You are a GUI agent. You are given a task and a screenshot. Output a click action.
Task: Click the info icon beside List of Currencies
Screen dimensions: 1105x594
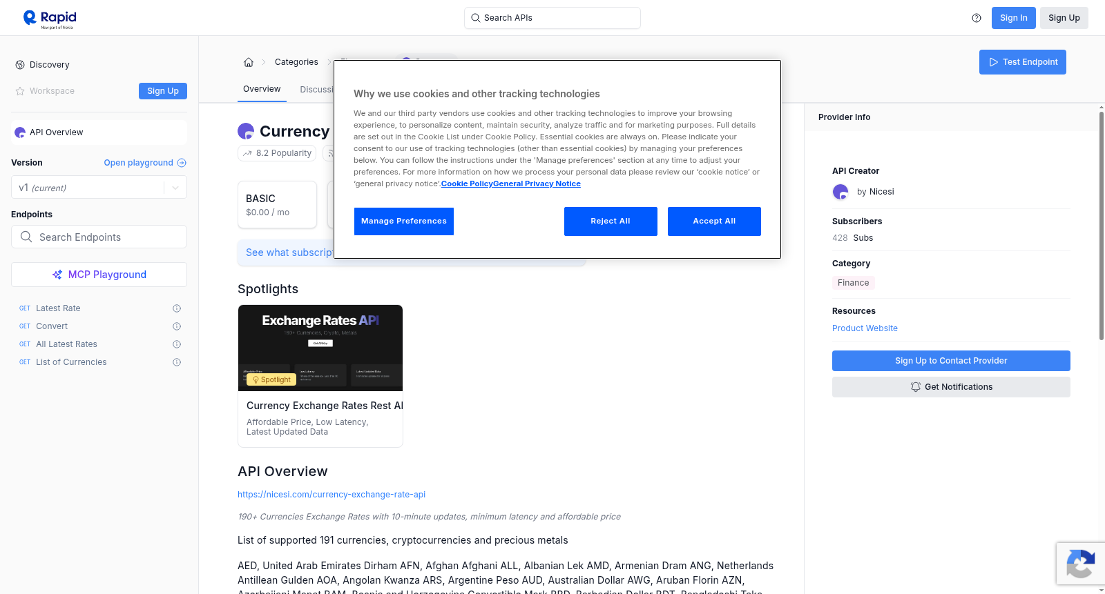coord(177,362)
